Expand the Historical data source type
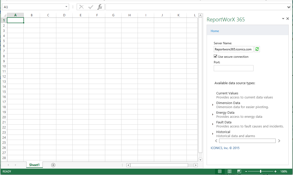 [x=213, y=134]
